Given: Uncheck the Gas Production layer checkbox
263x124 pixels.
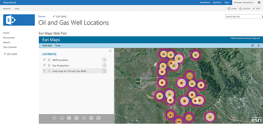Looking at the screenshot, I should click(44, 65).
